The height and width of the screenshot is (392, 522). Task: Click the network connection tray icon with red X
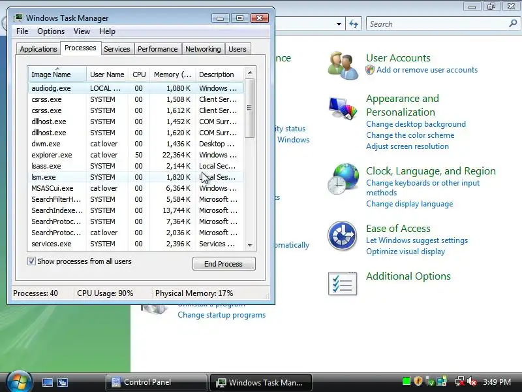tap(460, 381)
